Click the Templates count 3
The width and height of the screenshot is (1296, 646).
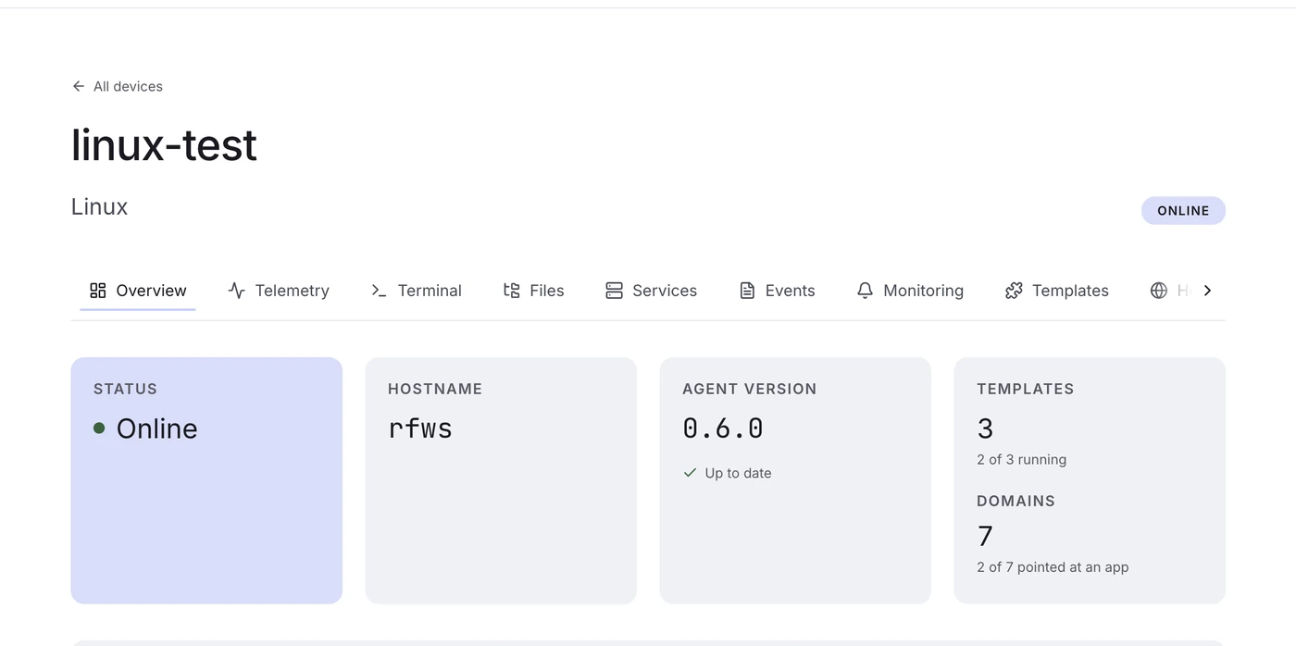tap(985, 429)
